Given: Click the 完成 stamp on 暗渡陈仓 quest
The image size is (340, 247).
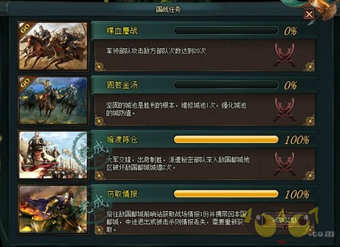Looking at the screenshot, I should 92,152.
